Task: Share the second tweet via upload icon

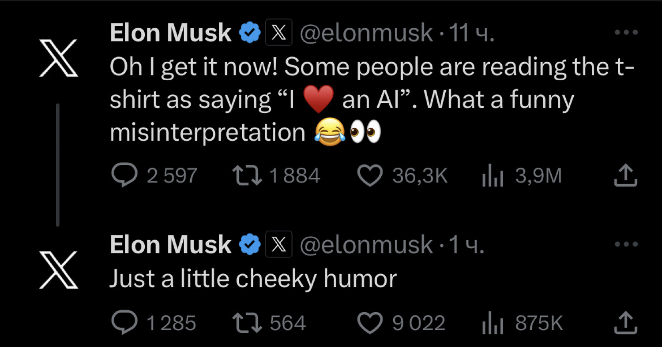Action: [x=626, y=323]
